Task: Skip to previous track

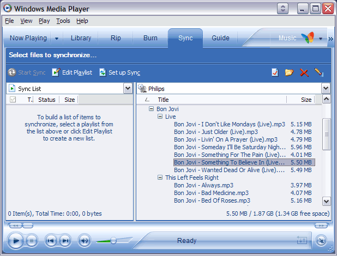Action: point(51,241)
